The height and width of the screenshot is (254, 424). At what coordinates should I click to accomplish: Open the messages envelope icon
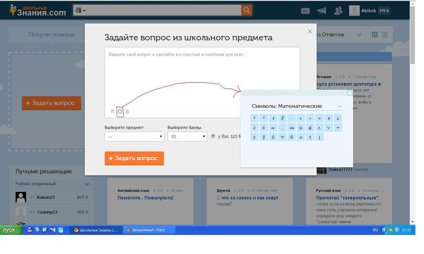(x=305, y=11)
